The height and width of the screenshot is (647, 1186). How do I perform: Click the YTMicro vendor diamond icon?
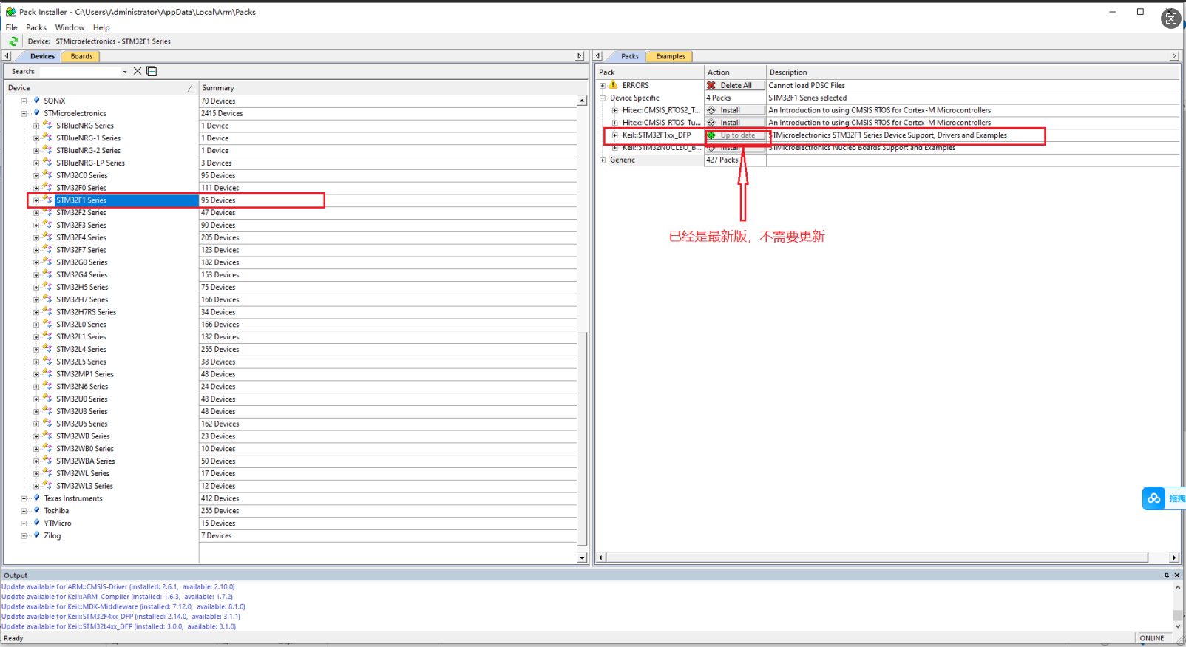[x=36, y=523]
